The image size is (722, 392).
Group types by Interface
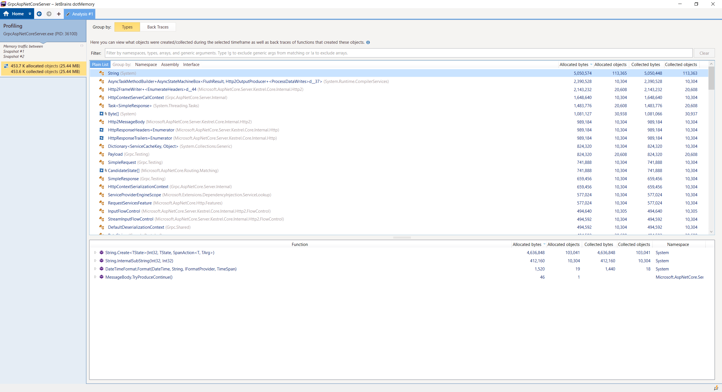(x=191, y=65)
